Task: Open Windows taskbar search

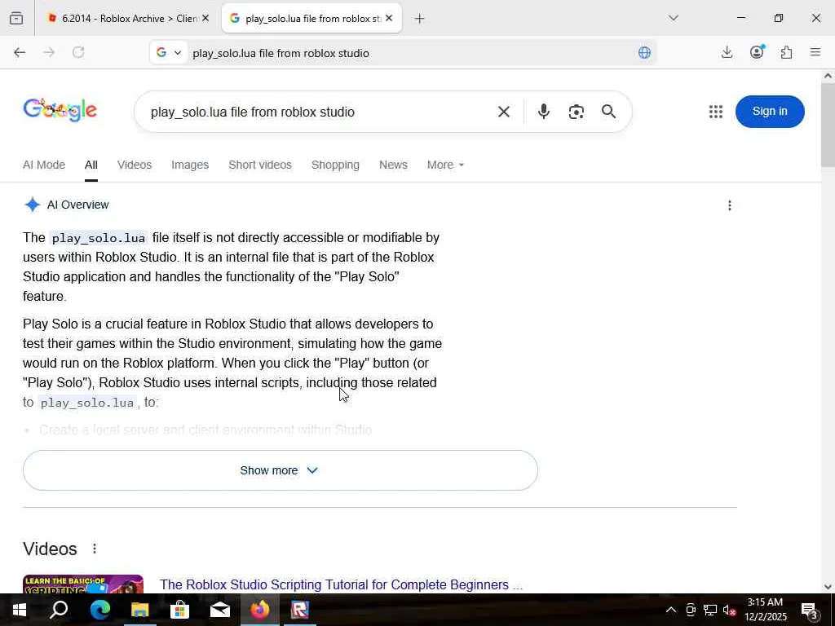Action: (x=59, y=610)
